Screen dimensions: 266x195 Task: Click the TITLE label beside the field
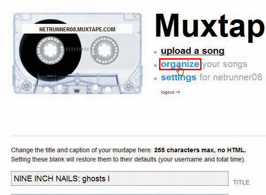coord(241,182)
